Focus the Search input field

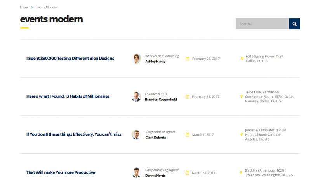262,24
